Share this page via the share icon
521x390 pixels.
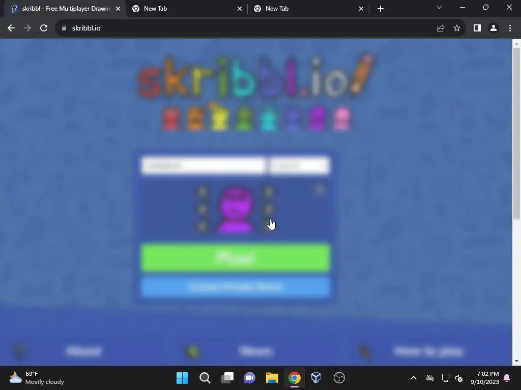441,28
